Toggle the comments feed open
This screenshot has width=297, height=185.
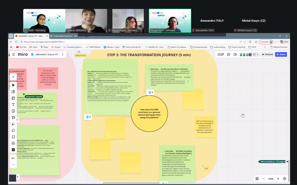pos(229,54)
